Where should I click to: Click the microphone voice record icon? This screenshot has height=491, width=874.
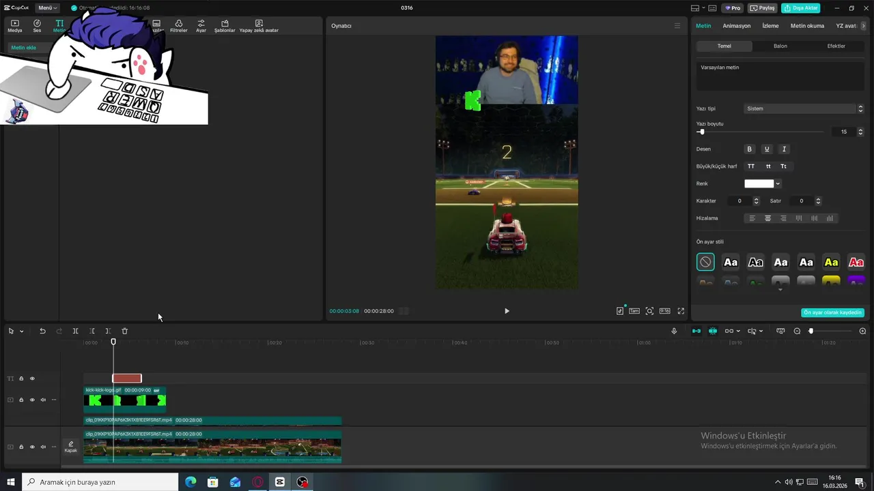coord(674,331)
